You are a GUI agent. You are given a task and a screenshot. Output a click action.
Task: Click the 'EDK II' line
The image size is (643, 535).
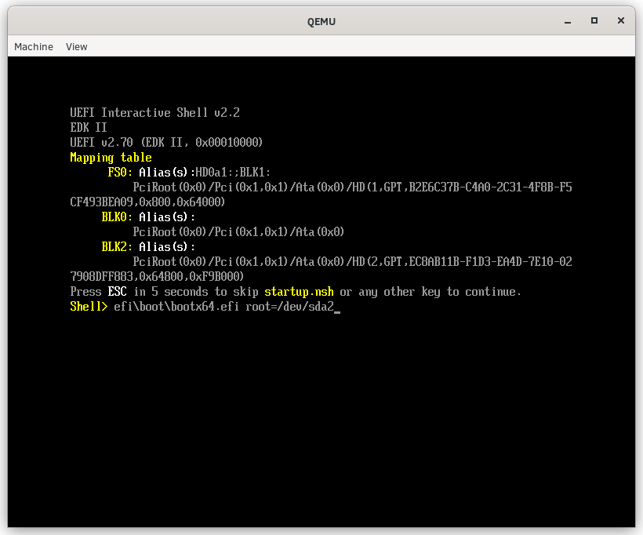click(89, 127)
